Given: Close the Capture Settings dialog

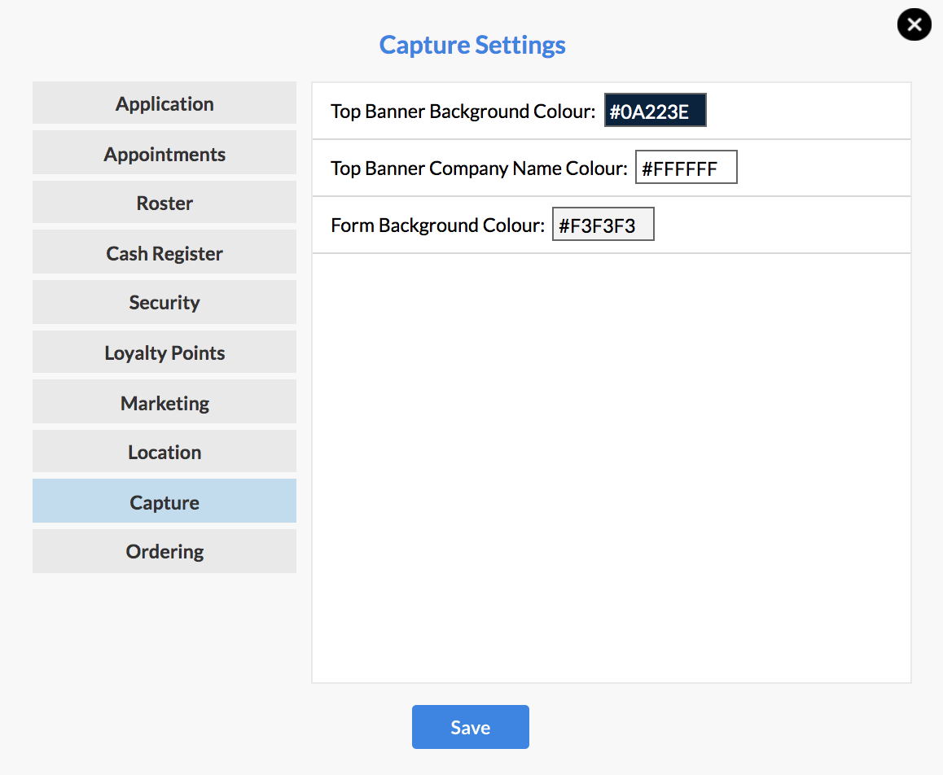Looking at the screenshot, I should [914, 24].
